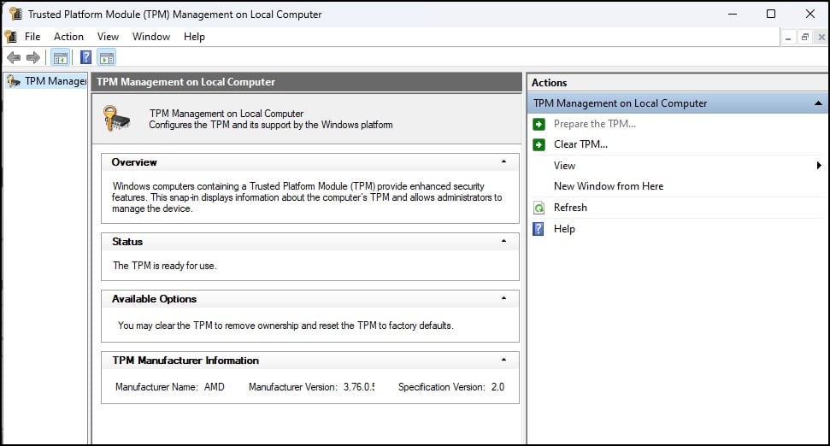
Task: Click the Help question mark icon in Actions
Action: (x=539, y=229)
